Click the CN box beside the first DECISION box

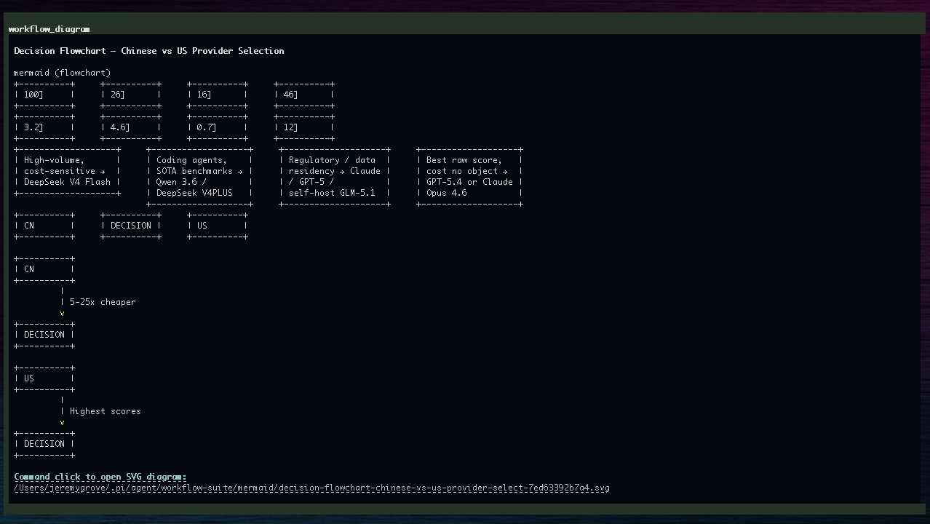[x=44, y=226]
